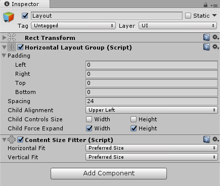The width and height of the screenshot is (220, 186).
Task: Click the Padding Bottom value field
Action: coord(152,92)
